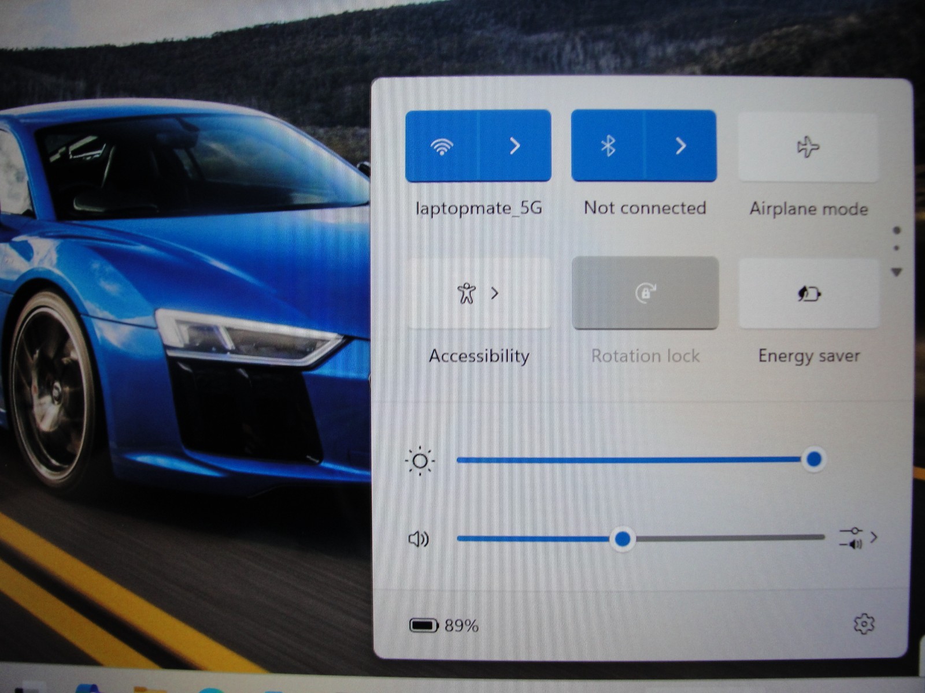Click the Rotation lock label text
The width and height of the screenshot is (925, 693).
(x=645, y=356)
